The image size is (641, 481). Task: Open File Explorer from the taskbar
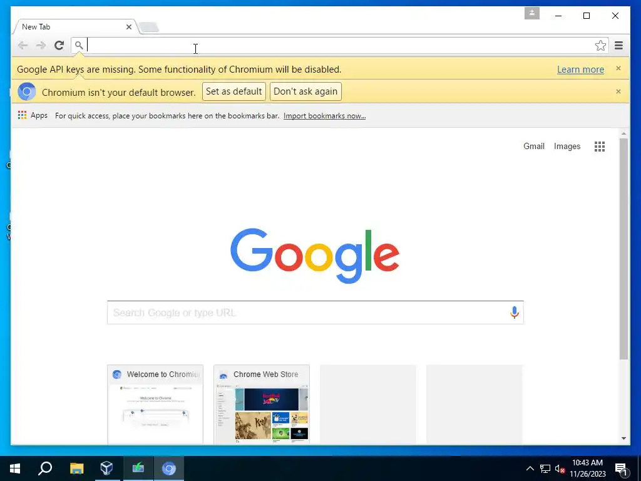point(76,468)
